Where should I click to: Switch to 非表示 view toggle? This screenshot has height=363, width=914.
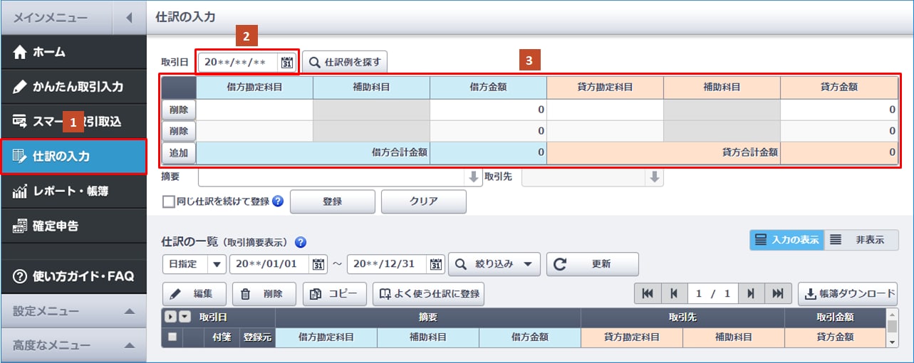coord(861,240)
